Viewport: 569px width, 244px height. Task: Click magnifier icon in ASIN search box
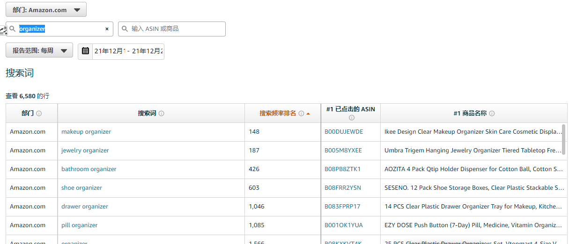125,29
